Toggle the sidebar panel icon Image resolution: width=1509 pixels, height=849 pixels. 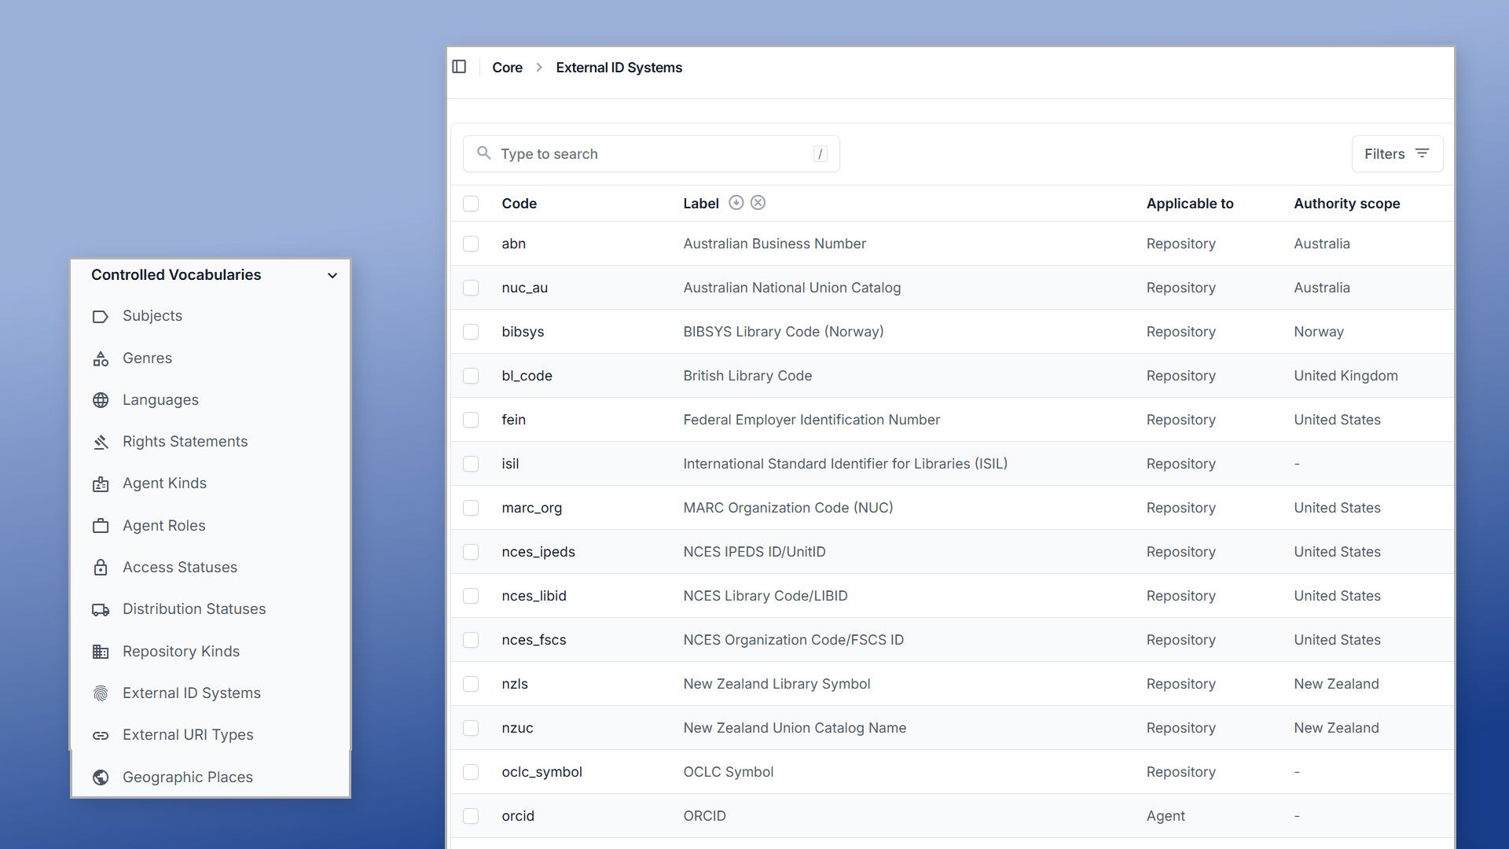(x=460, y=67)
